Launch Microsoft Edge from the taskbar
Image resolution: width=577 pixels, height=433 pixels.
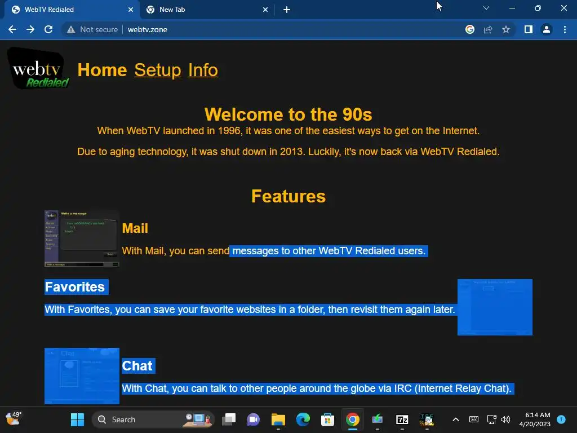303,419
